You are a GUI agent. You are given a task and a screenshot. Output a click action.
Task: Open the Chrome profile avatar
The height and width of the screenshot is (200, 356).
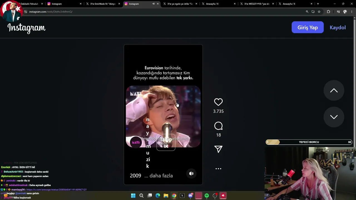pos(345,12)
